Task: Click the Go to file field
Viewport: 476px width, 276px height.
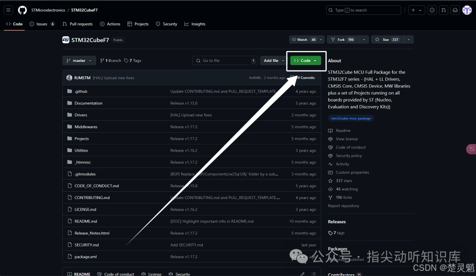Action: pos(225,61)
